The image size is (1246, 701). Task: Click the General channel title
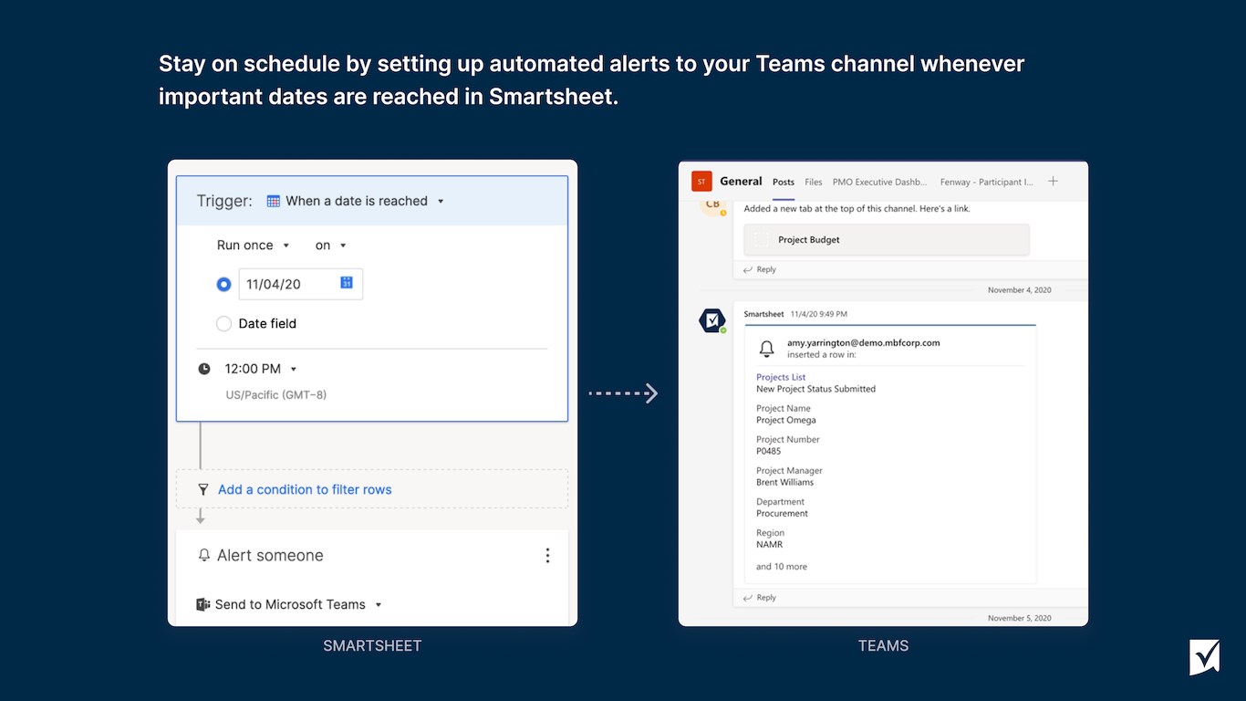click(741, 181)
